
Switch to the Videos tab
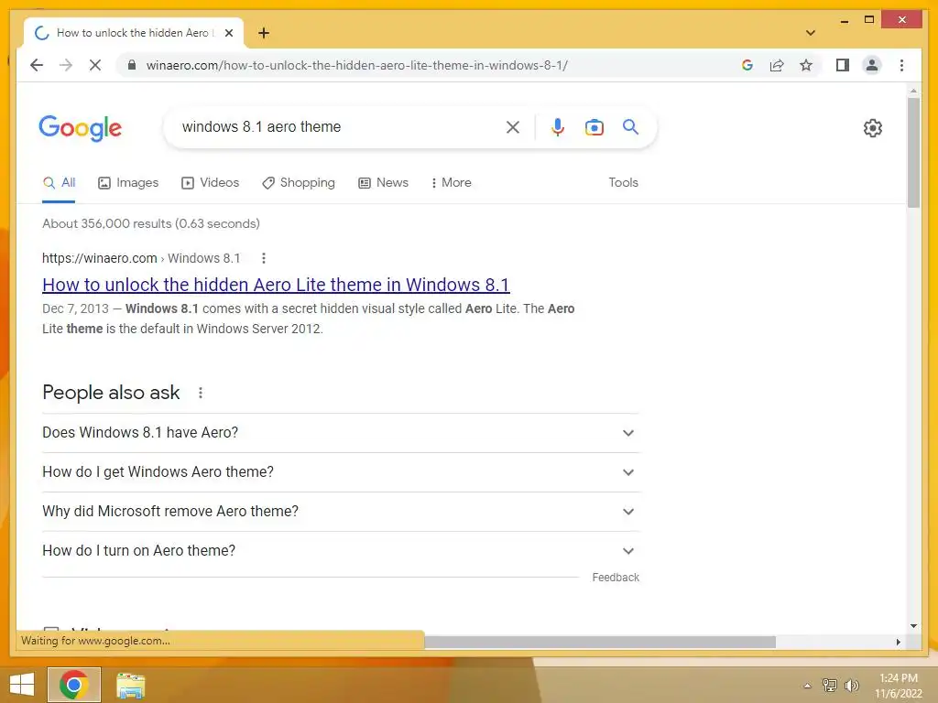[210, 183]
